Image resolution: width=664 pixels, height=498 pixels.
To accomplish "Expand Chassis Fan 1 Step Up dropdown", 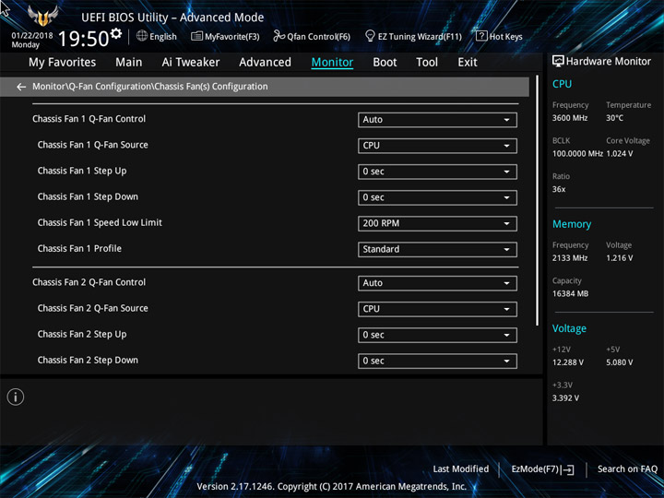I will coord(437,172).
